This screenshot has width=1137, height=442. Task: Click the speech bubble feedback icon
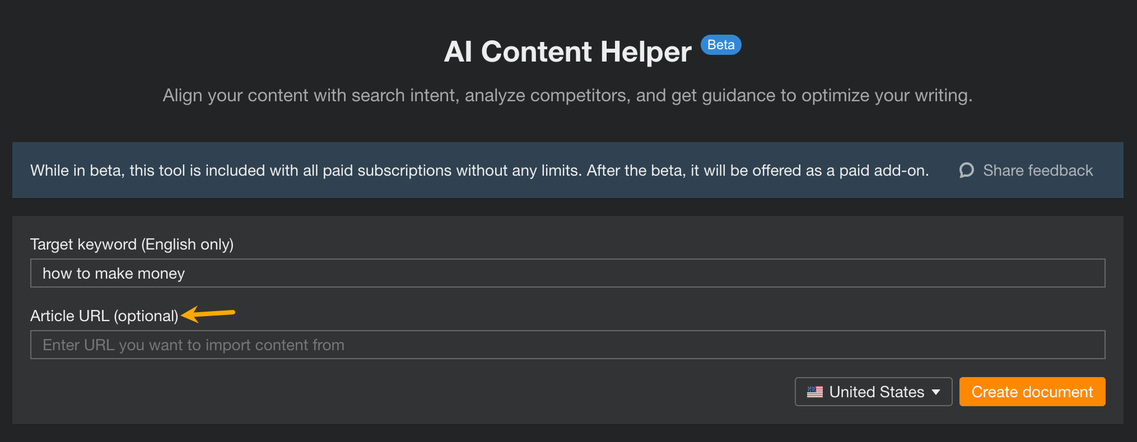point(967,170)
